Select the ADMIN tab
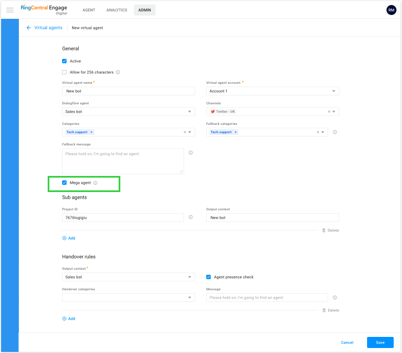 (145, 10)
